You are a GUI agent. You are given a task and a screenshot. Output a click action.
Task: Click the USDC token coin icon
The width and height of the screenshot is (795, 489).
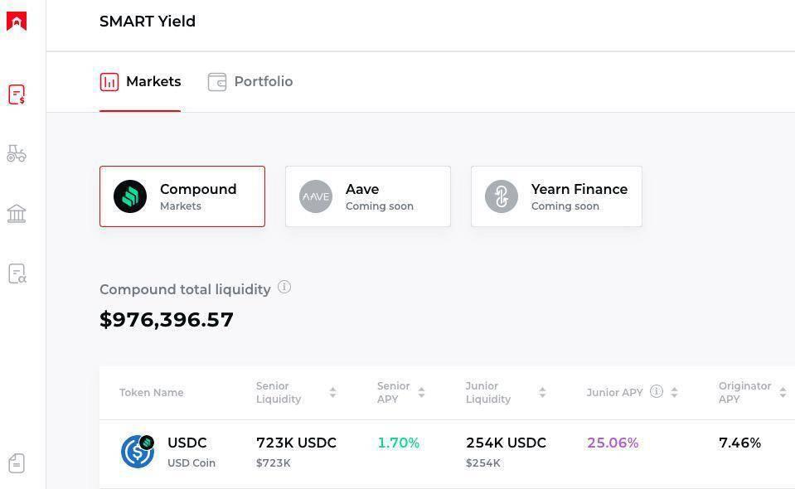(x=138, y=452)
